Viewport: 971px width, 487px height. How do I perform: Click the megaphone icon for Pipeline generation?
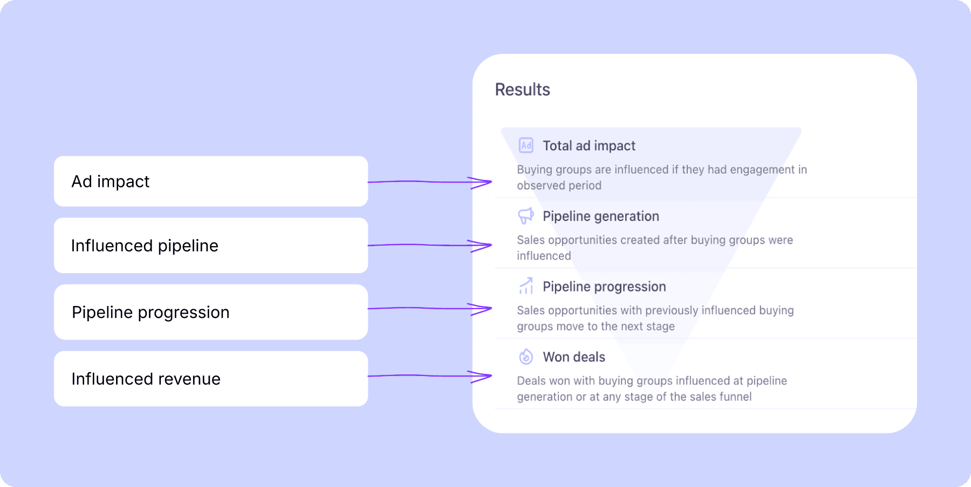[x=526, y=216]
